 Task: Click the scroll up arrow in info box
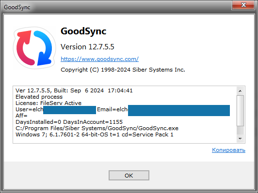pos(240,91)
